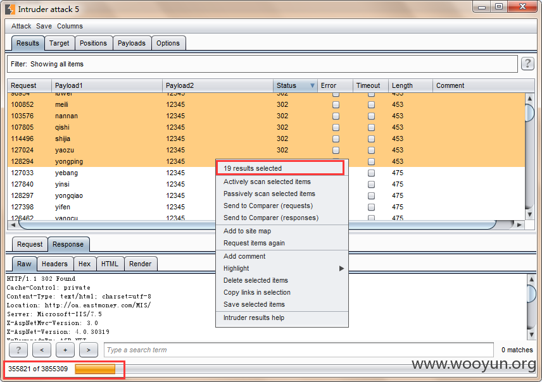Open the Attack menu

[x=21, y=27]
